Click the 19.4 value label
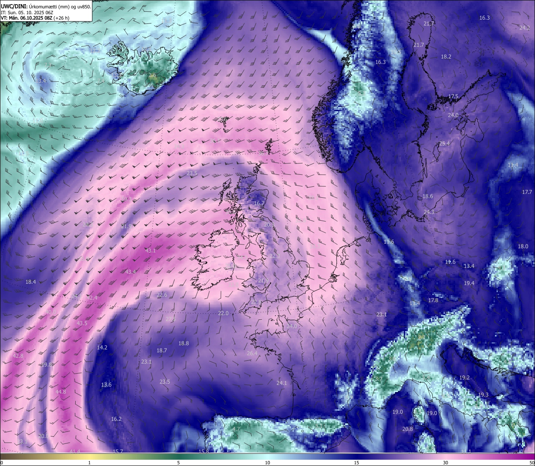Image resolution: width=535 pixels, height=466 pixels. pos(469,283)
